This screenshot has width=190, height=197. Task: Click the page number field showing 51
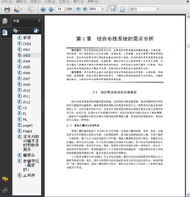(x=60, y=9)
